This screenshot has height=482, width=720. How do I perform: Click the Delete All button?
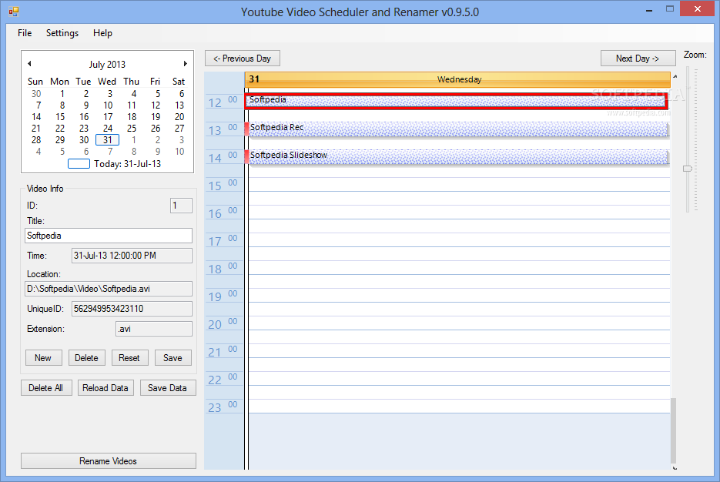point(46,388)
